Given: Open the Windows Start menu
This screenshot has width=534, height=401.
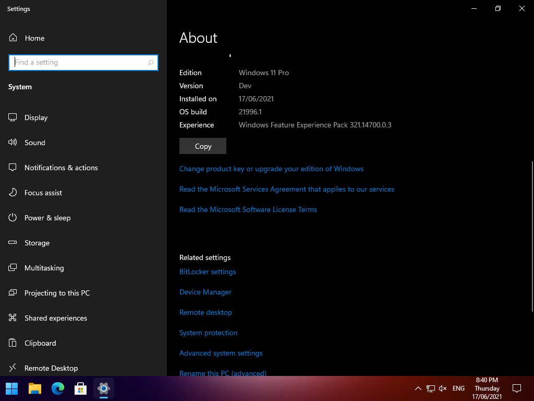Looking at the screenshot, I should pyautogui.click(x=12, y=388).
